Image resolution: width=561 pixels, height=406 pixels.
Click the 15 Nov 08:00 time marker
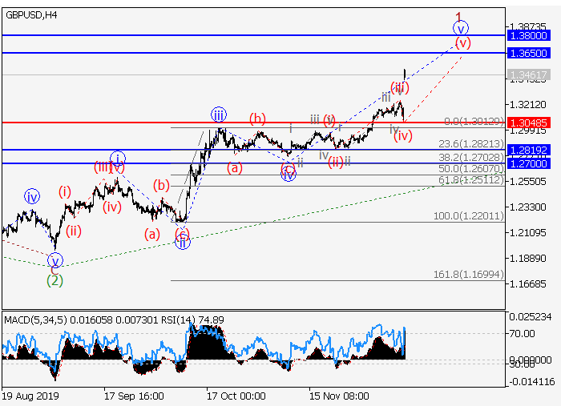(339, 396)
